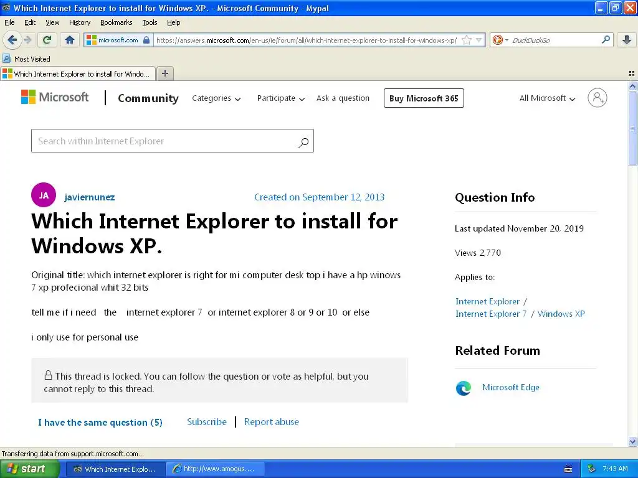Viewport: 638px width, 478px height.
Task: Open the URL history dropdown arrow
Action: (479, 40)
